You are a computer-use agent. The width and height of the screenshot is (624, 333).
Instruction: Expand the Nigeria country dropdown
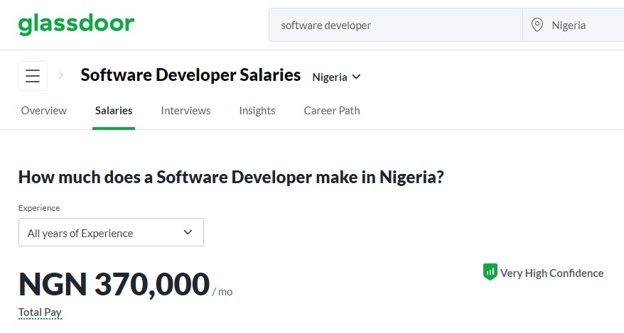[x=337, y=77]
